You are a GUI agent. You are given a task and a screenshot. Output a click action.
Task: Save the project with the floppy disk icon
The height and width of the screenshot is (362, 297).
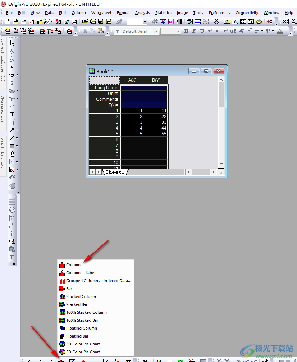pyautogui.click(x=101, y=22)
